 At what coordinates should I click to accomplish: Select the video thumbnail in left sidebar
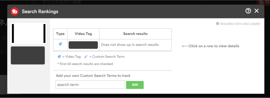[28, 33]
